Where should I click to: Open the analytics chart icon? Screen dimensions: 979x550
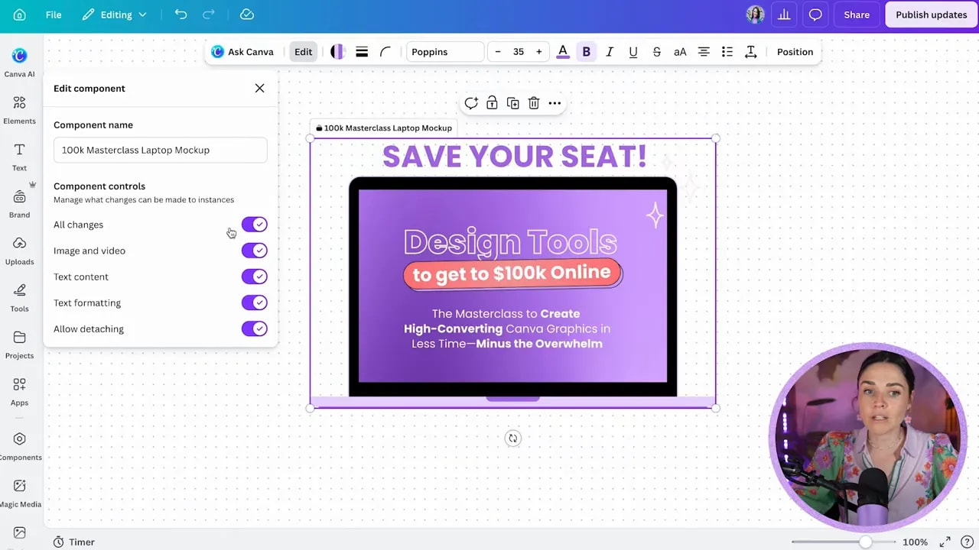(784, 15)
